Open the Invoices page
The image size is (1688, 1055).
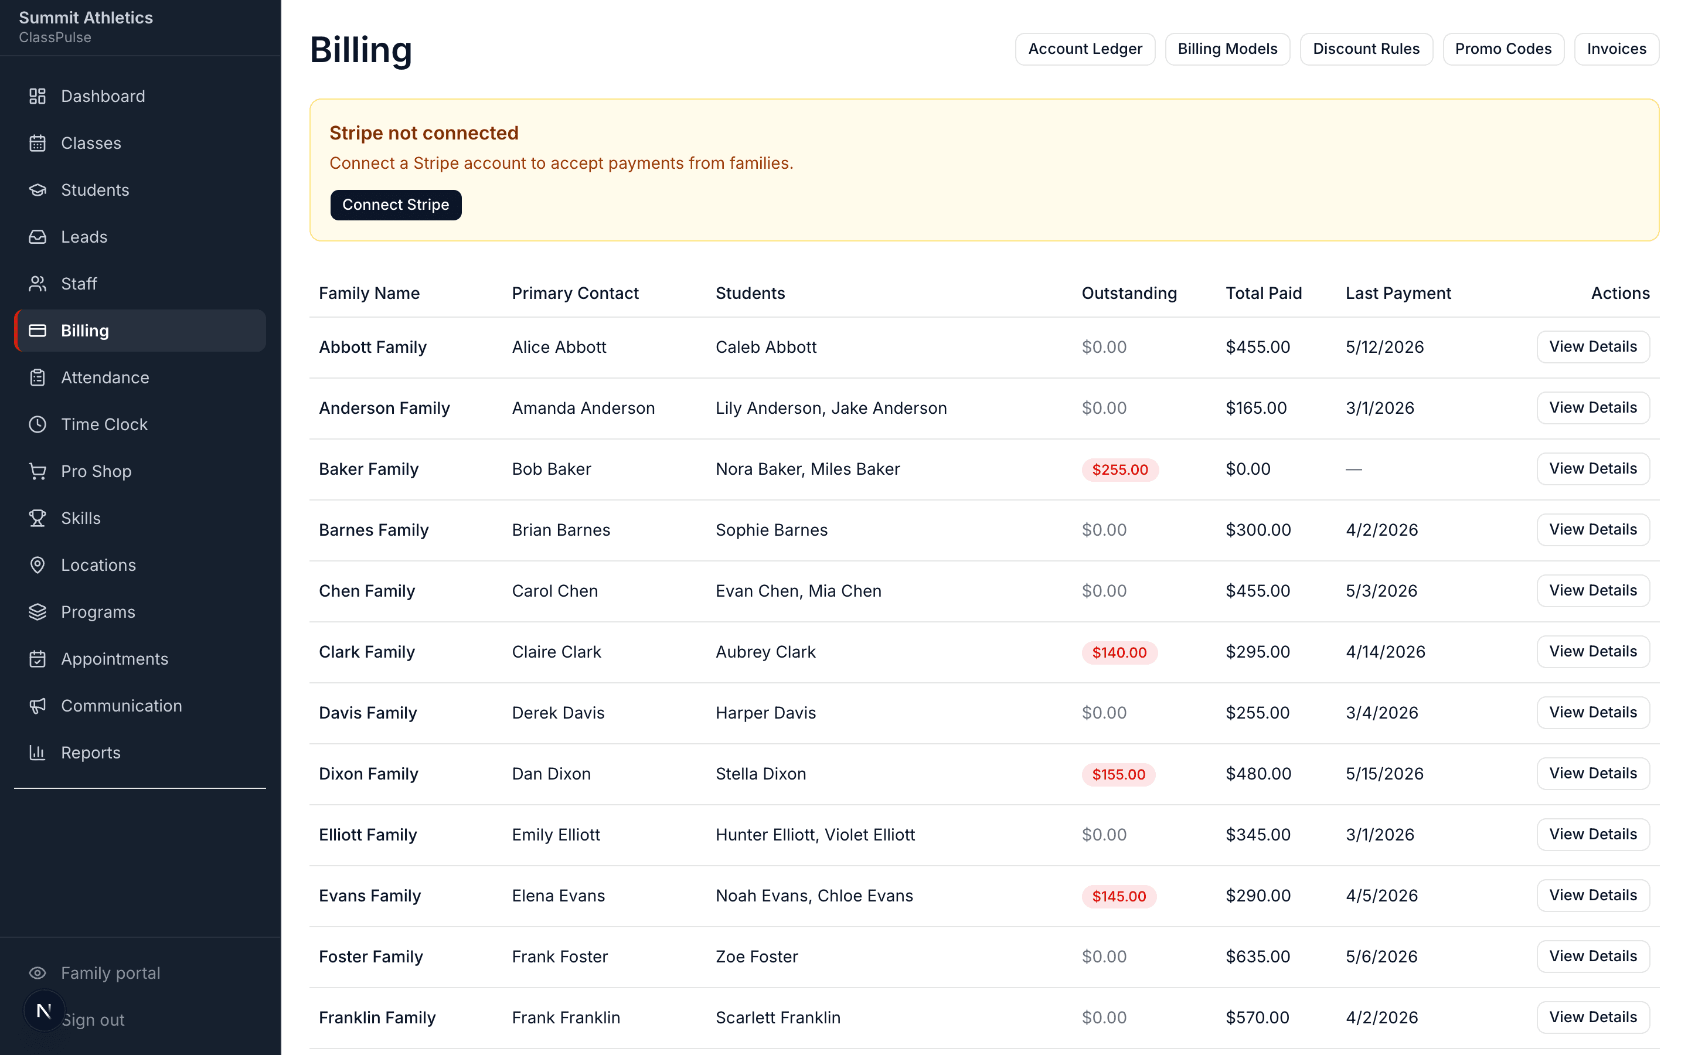[1616, 49]
